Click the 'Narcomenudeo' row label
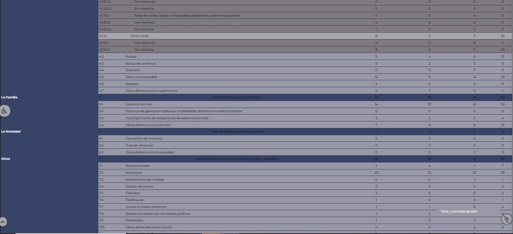The image size is (513, 234). 138,166
